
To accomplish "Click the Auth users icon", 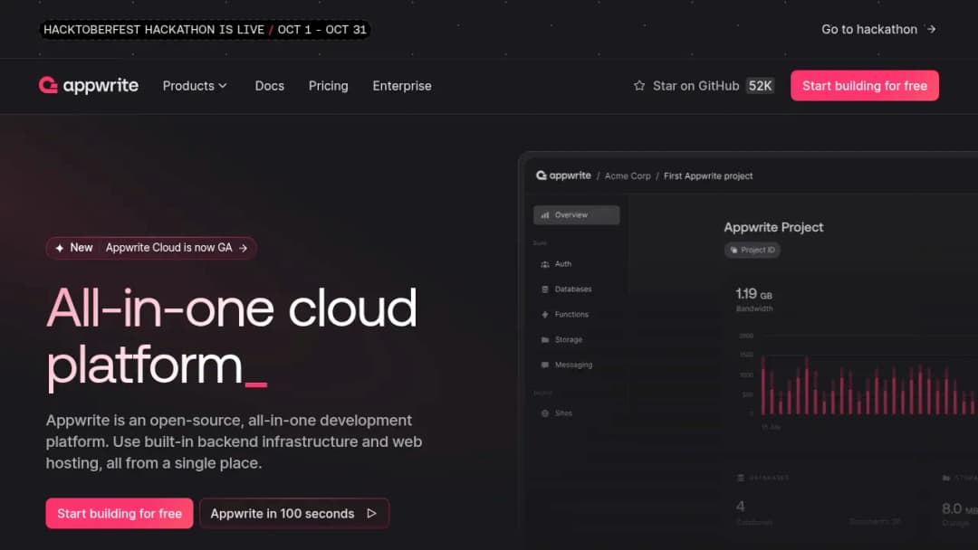I will 545,264.
